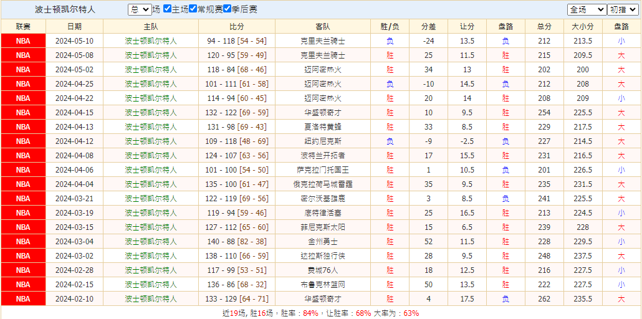Select the 负 win/loss in 2024-04-25 row

click(390, 84)
